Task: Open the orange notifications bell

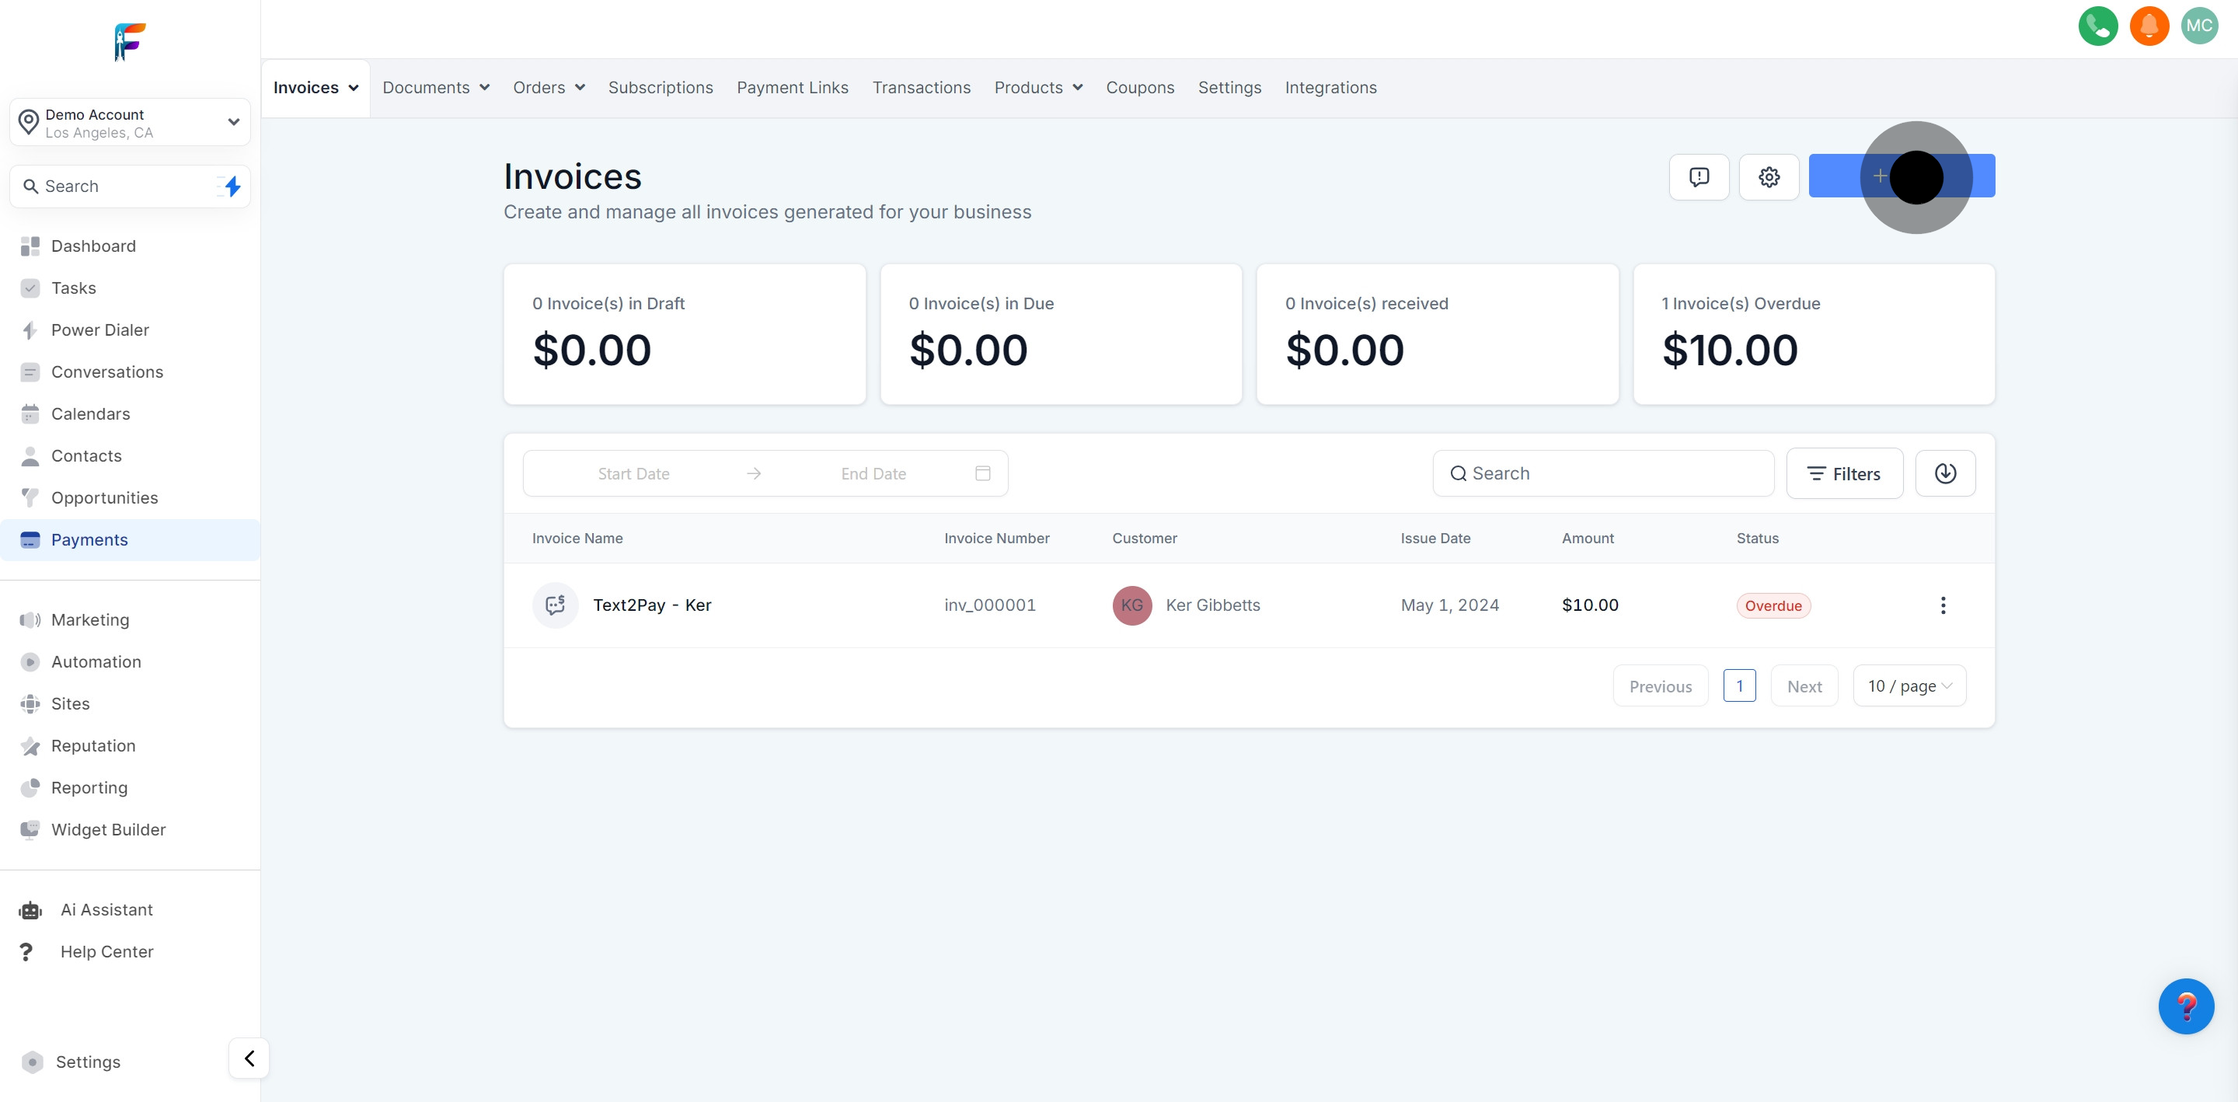Action: pos(2149,26)
